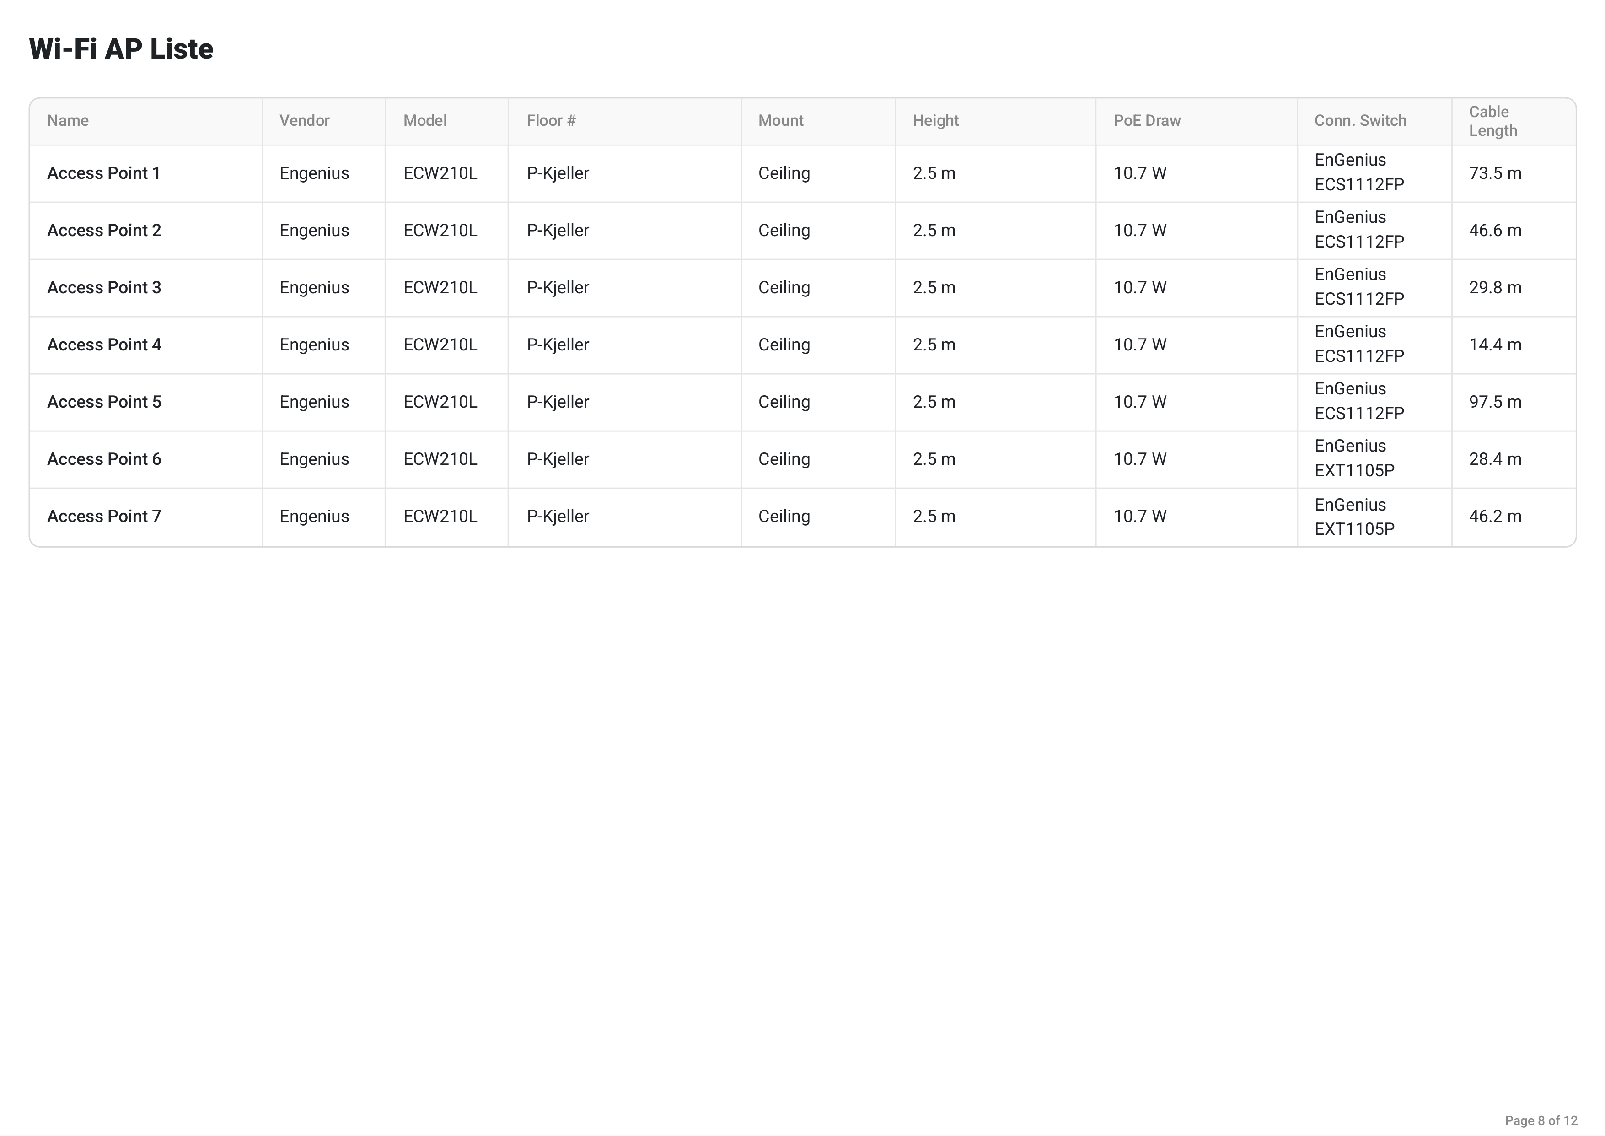Select the Conn. Switch column header
1605x1136 pixels.
click(1360, 120)
